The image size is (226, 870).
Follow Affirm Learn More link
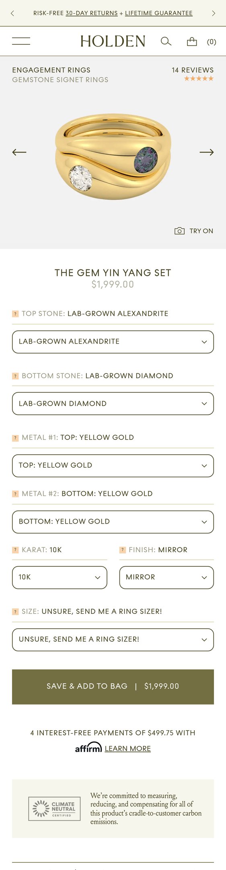tap(128, 748)
